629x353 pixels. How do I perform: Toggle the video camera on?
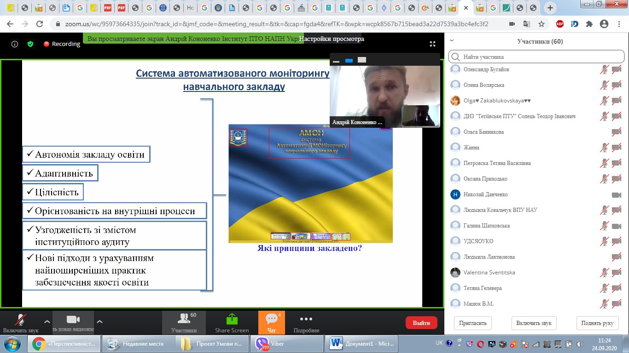click(73, 322)
